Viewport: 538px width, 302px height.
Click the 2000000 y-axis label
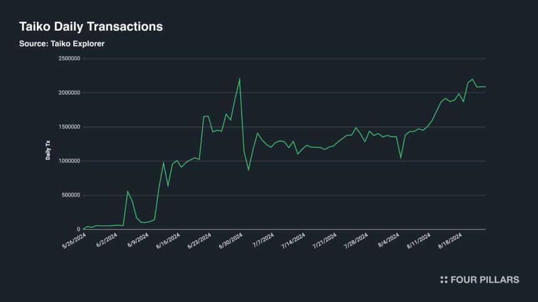click(x=69, y=93)
